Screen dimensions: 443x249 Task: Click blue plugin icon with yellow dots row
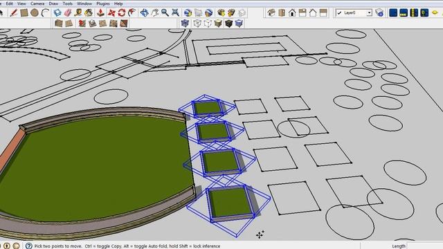[x=404, y=12]
